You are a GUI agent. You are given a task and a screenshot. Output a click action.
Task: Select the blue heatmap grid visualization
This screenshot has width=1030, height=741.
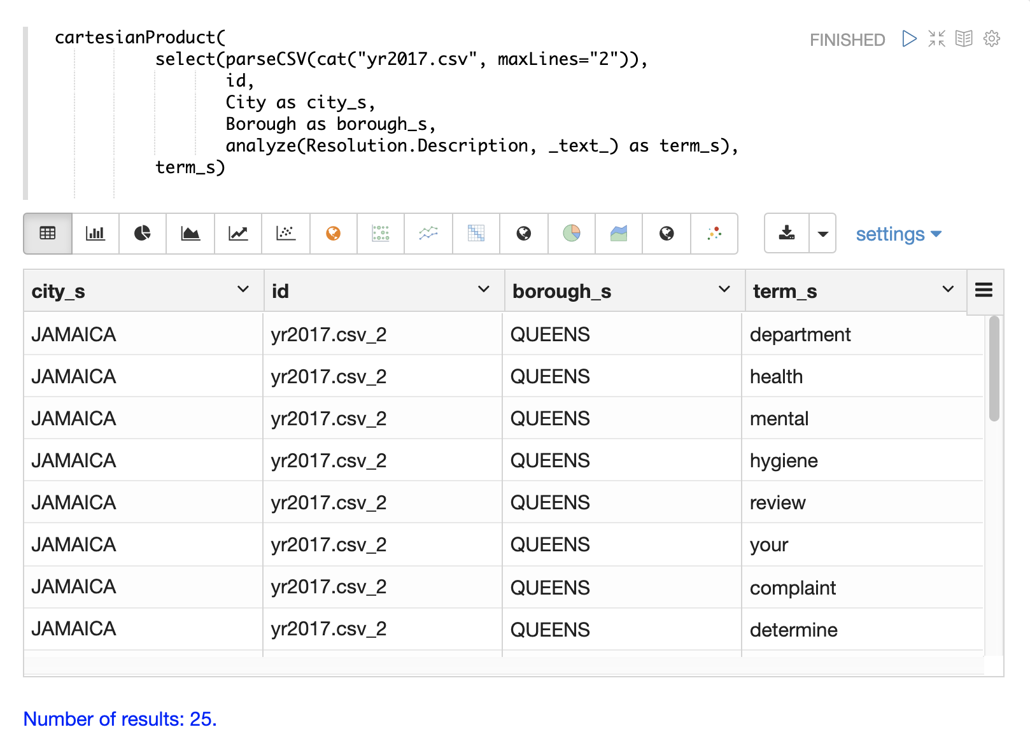[x=476, y=234]
